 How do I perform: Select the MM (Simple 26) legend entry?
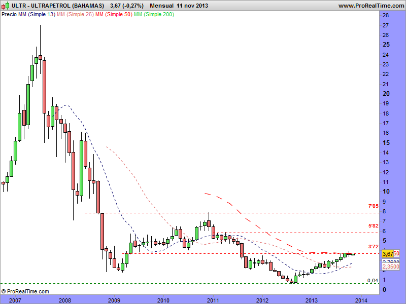point(75,15)
